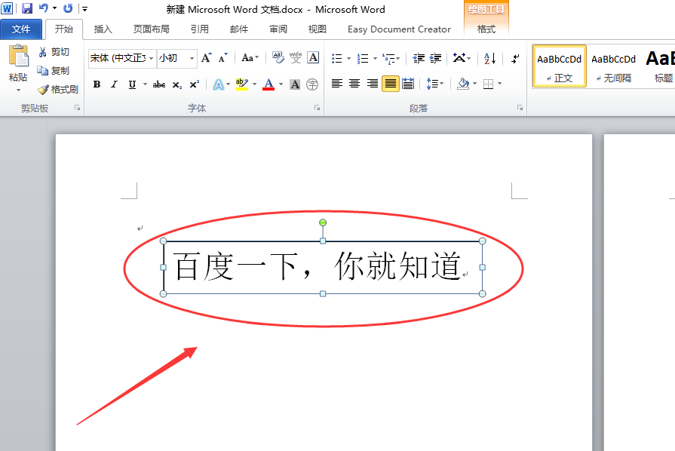Click the enclosed character 字 icon
Screen dimensions: 675x451
point(312,84)
